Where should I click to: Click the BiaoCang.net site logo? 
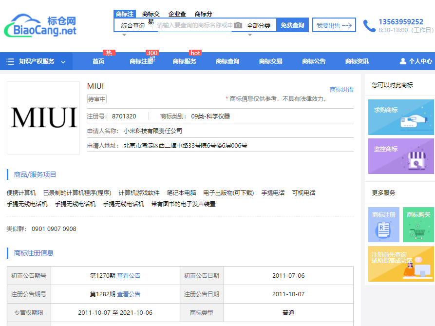[x=40, y=25]
